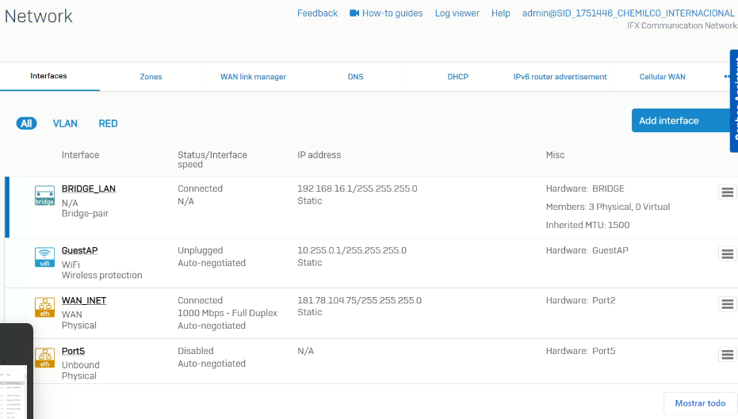Open hamburger menu for Port5 row
738x419 pixels.
click(x=727, y=355)
